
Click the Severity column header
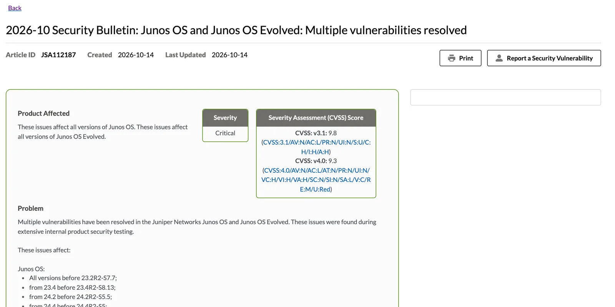[225, 118]
